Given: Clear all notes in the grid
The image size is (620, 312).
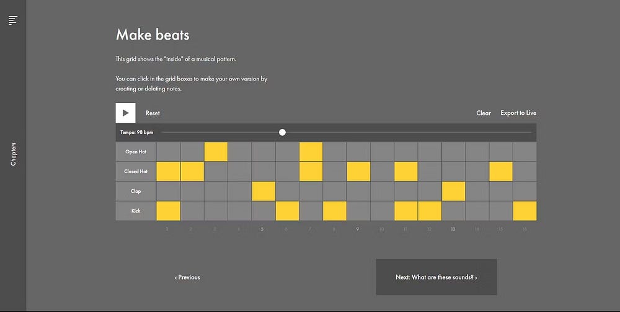Looking at the screenshot, I should 484,113.
